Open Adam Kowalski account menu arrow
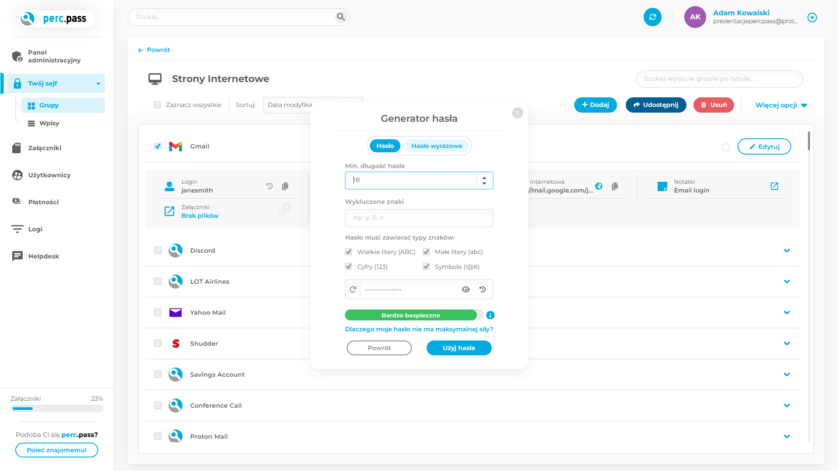The image size is (838, 471). [812, 17]
